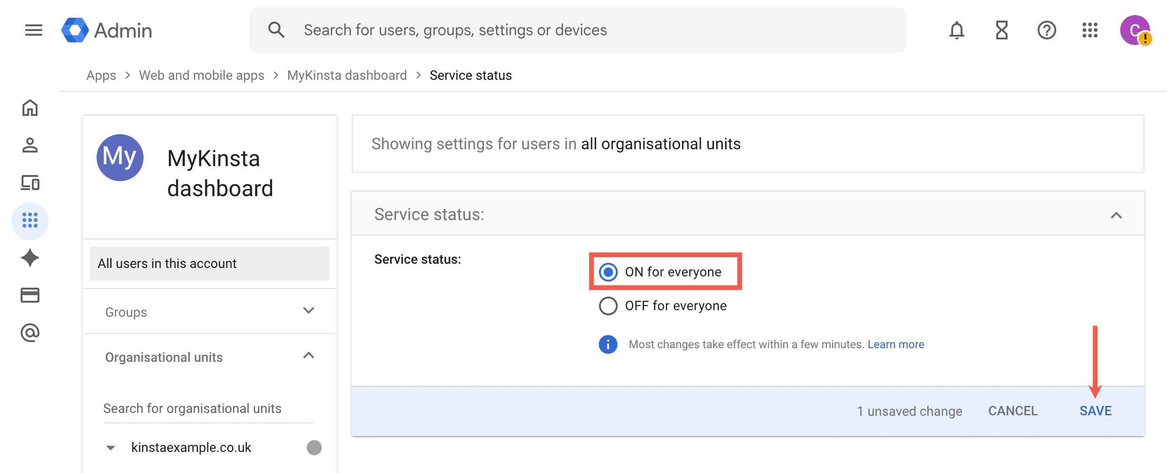Select 'OFF for everyone' radio button
This screenshot has width=1167, height=473.
click(608, 306)
